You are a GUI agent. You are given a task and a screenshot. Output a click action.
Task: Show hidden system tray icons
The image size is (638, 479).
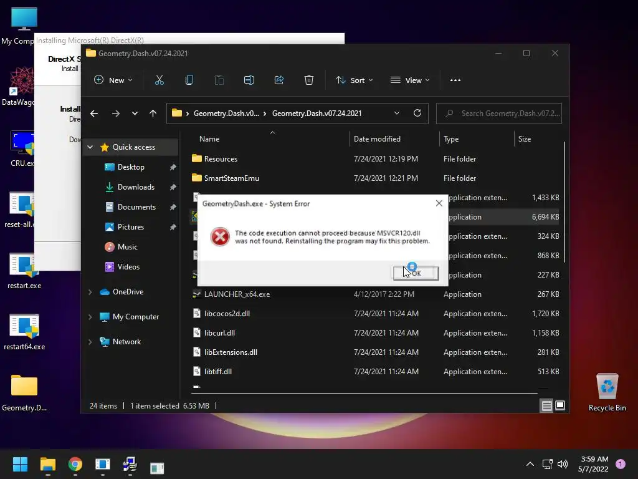(530, 464)
